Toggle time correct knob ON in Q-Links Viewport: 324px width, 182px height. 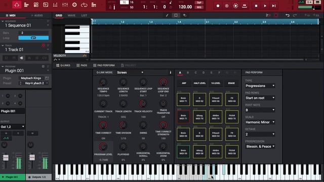coord(103,125)
